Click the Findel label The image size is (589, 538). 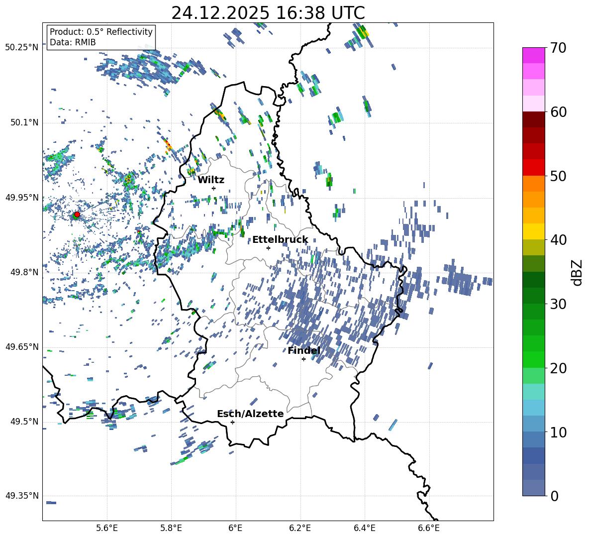[304, 350]
